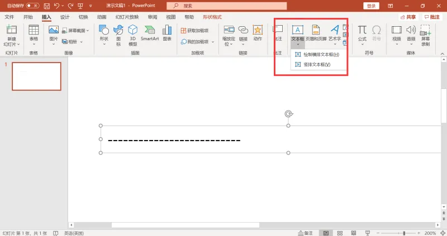Switch to the 动画 Animations tab
This screenshot has width=447, height=236.
(x=102, y=17)
